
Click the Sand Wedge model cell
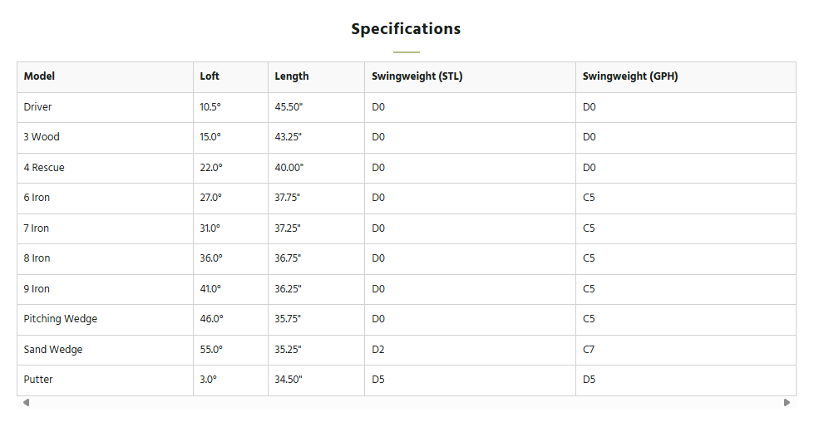click(106, 350)
